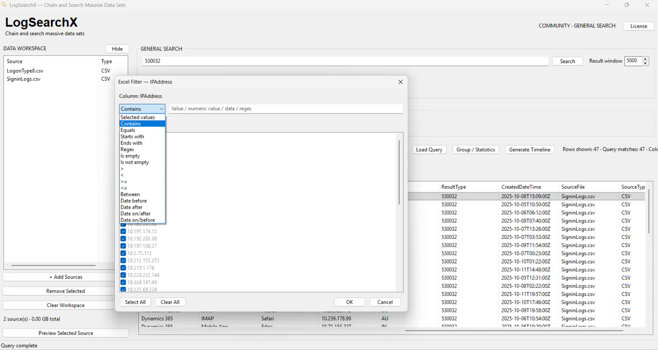Select the row dated 2025-10-08T15:09:00Z
Screen dimensions: 658x350
526,196
